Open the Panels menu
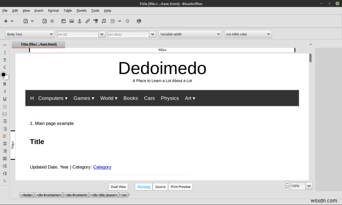 (x=81, y=10)
